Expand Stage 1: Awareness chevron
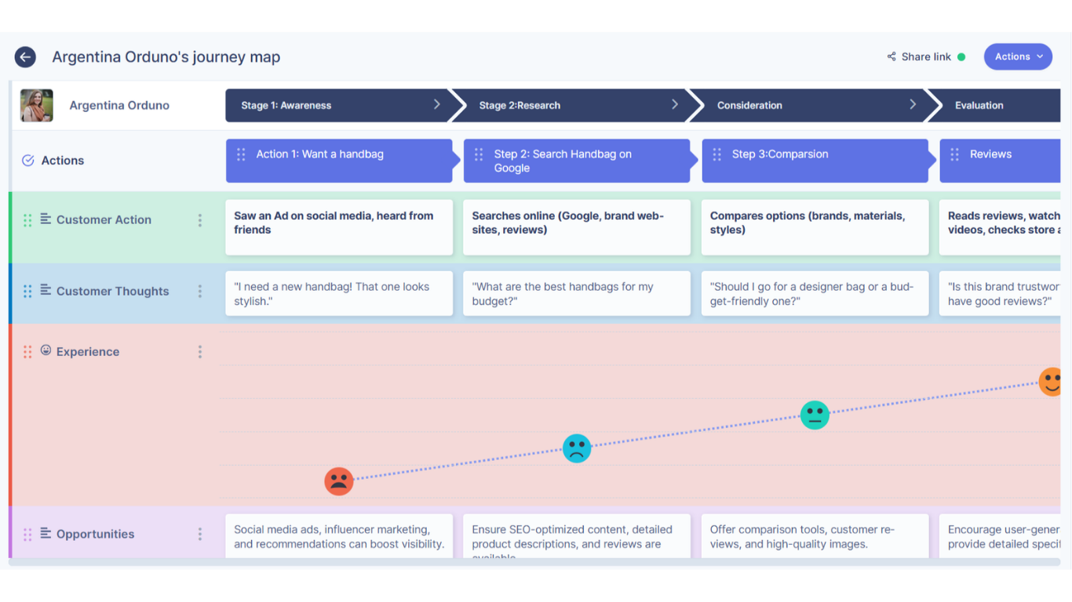The image size is (1072, 602). (437, 104)
